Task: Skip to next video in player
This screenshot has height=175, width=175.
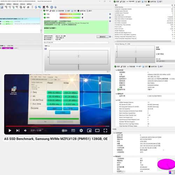Action: (x=18, y=131)
